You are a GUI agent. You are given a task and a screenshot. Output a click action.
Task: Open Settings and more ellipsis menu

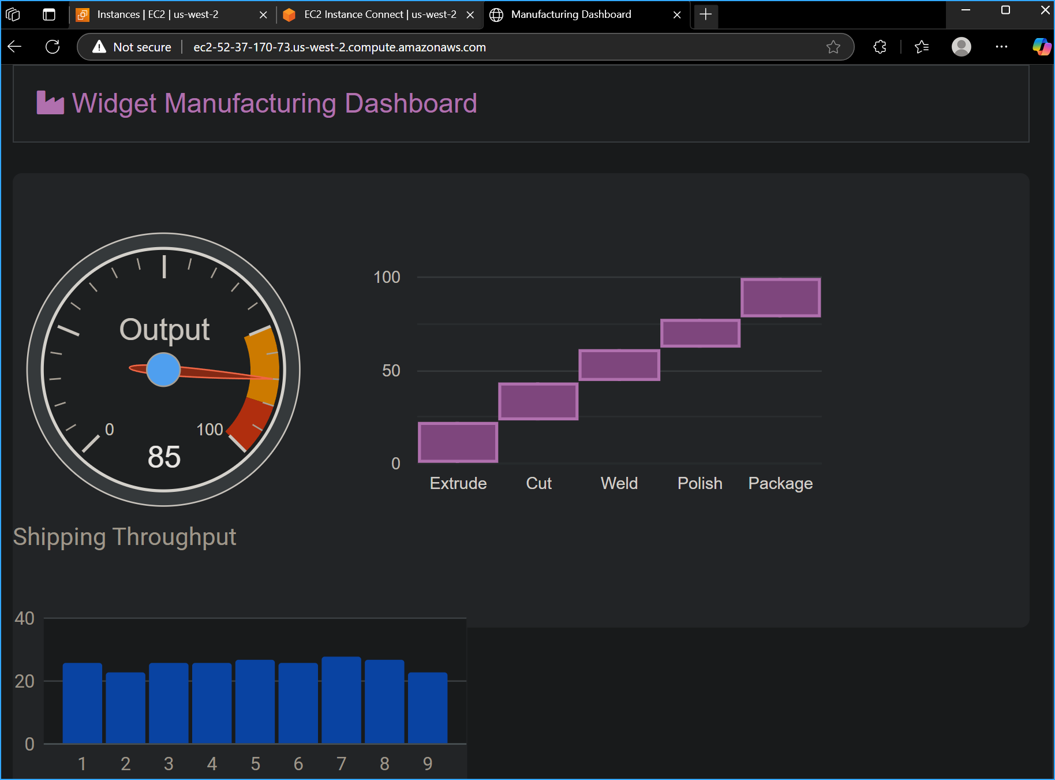pyautogui.click(x=1001, y=47)
